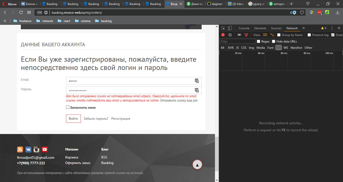This screenshot has width=343, height=182.
Task: Check the Запомнить меня checkbox
Action: (68, 107)
